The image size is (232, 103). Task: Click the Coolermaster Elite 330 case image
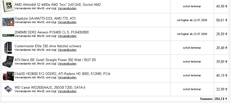[8, 48]
